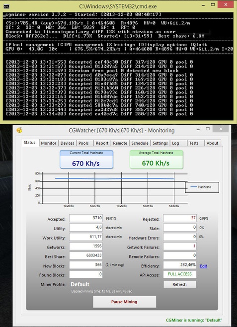Click 'CGMiner is running: "Default"' status text
237x327 pixels.
194,320
